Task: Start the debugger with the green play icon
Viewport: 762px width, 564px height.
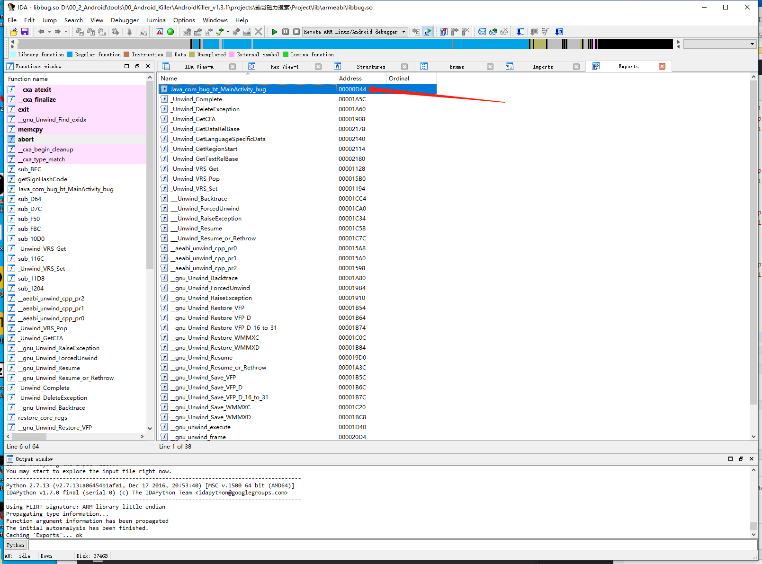Action: tap(275, 32)
